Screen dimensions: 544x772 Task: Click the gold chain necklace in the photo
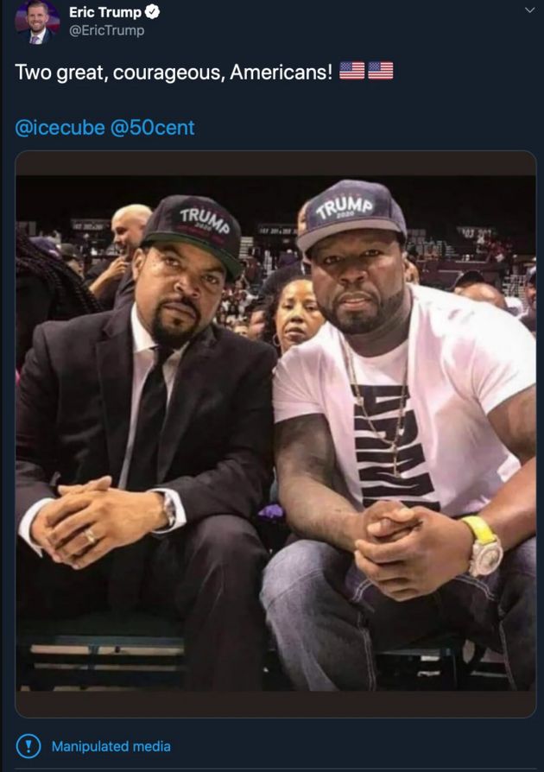tap(380, 406)
